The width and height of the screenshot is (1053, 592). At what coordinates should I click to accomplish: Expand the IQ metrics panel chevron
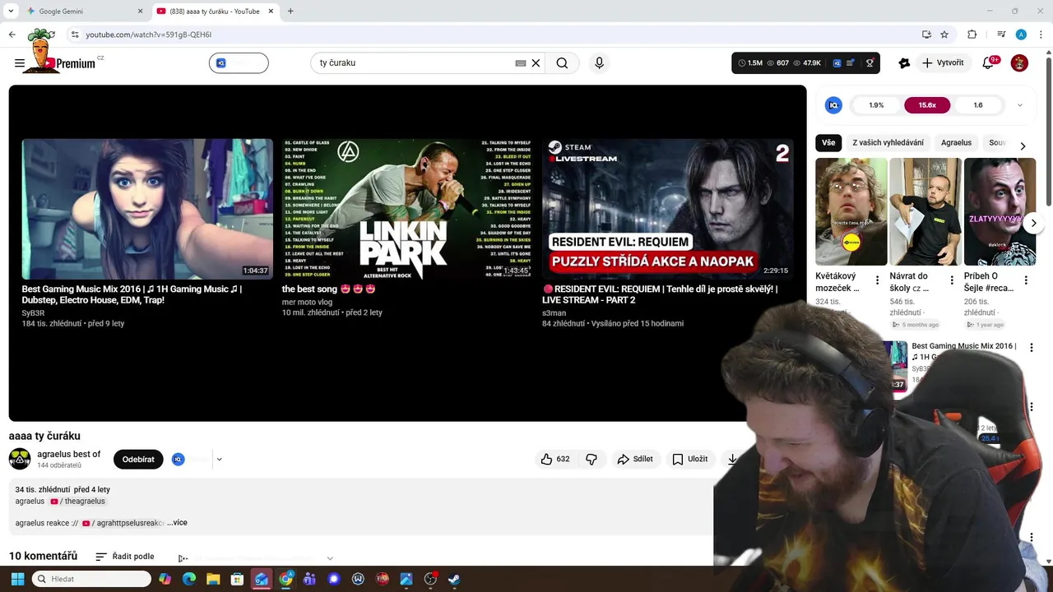(x=1020, y=105)
